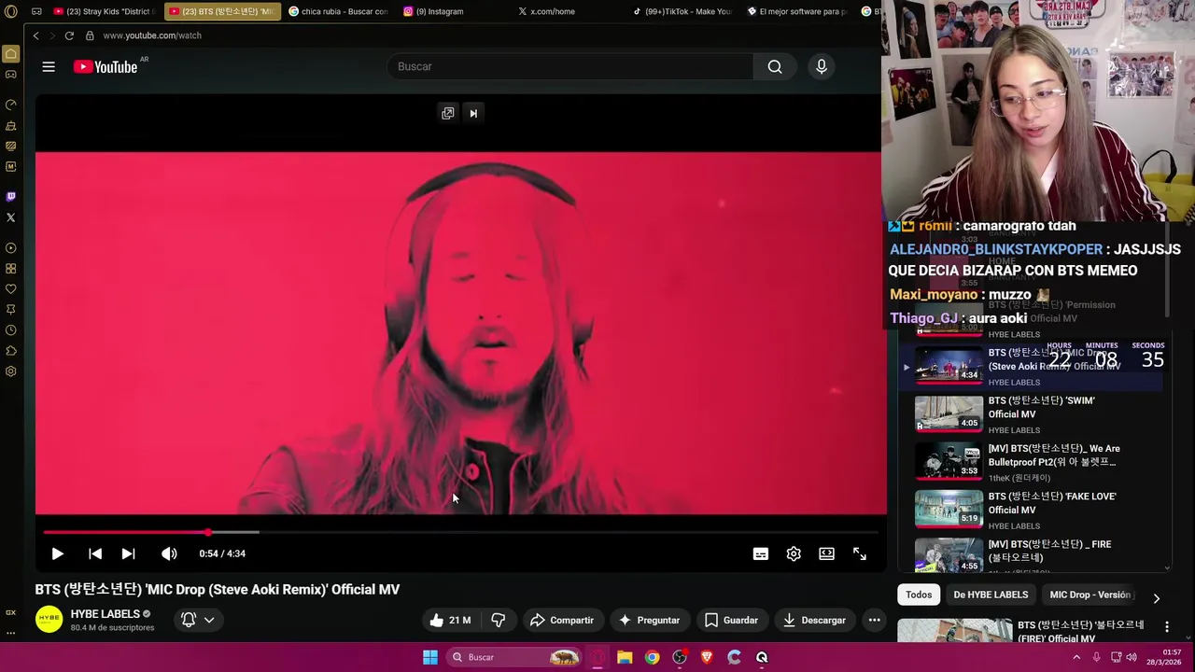Open the Opera menu logo icon
This screenshot has height=672, width=1195.
click(x=11, y=11)
